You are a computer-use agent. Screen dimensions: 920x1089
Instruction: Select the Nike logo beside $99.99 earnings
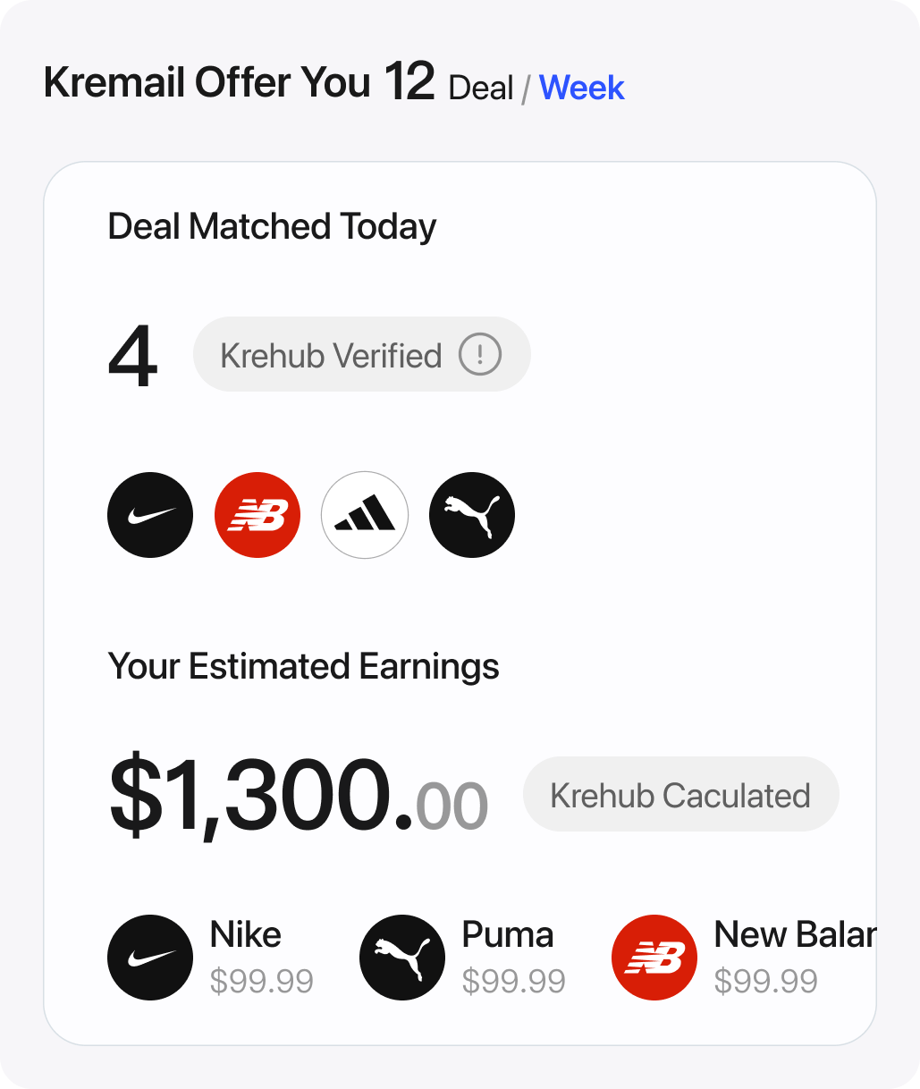(x=150, y=957)
